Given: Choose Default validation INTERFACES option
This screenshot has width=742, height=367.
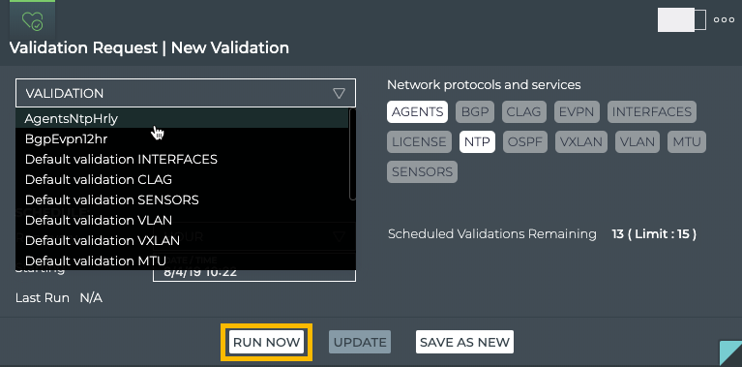Looking at the screenshot, I should tap(182, 159).
